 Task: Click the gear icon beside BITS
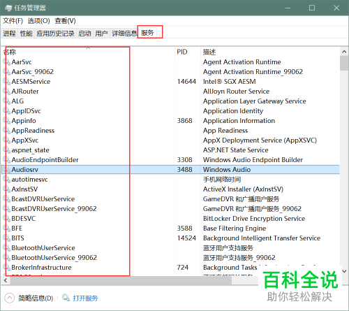coord(7,238)
